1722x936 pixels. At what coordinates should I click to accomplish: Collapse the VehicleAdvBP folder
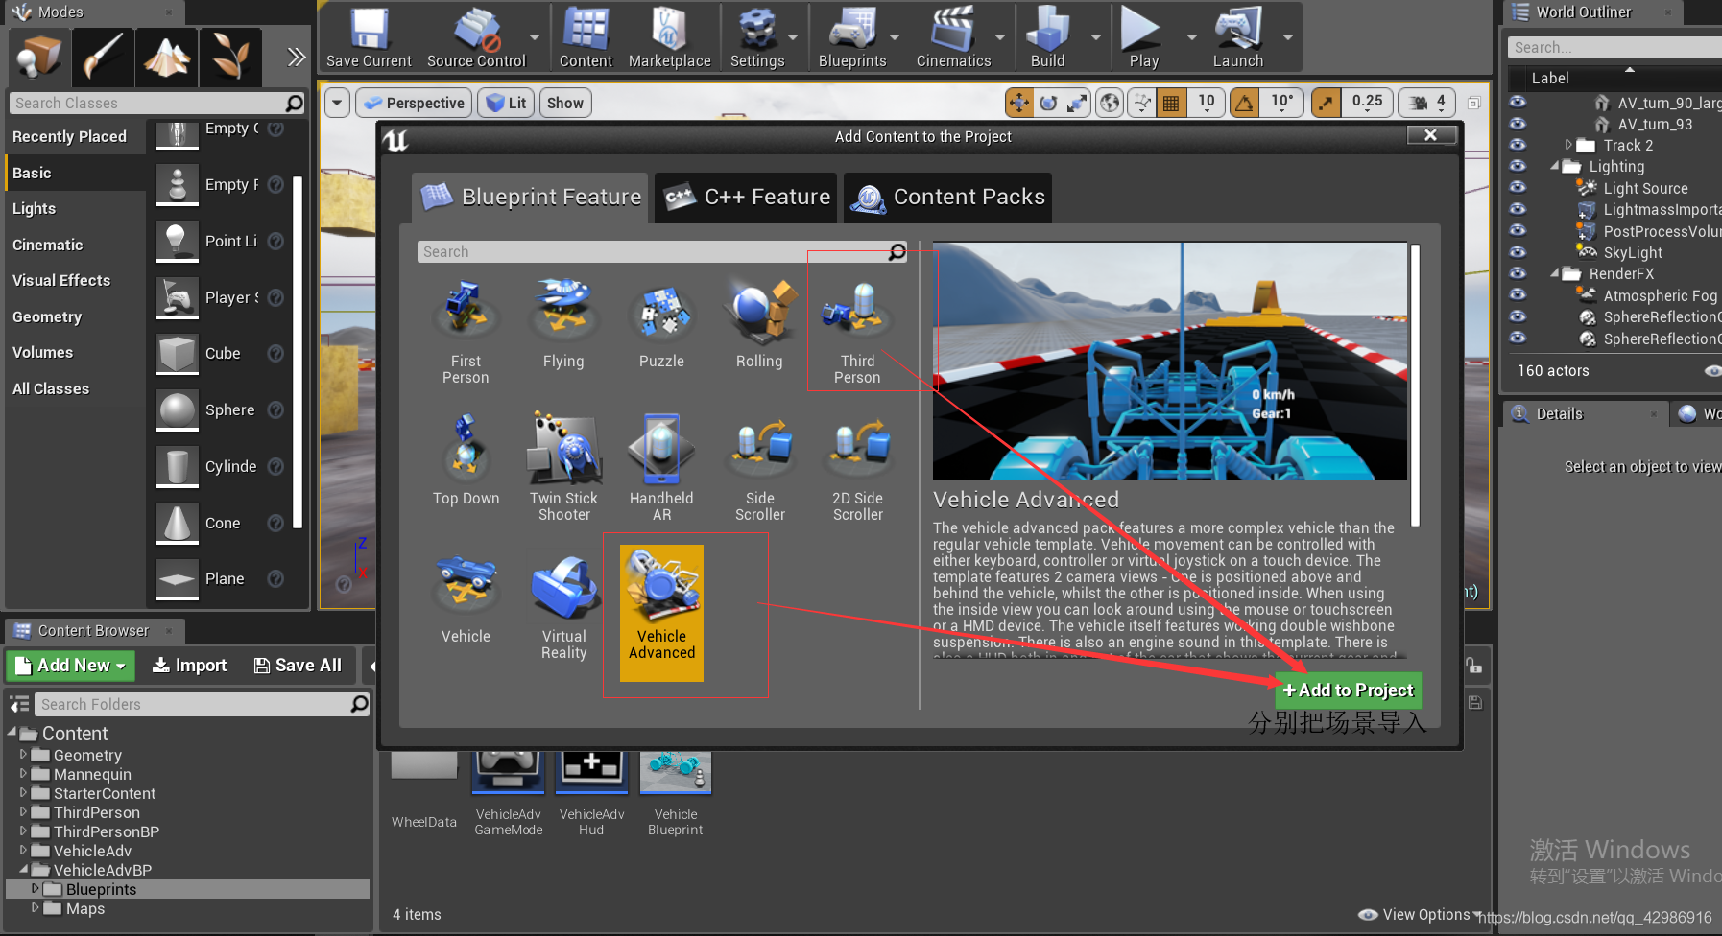point(24,869)
